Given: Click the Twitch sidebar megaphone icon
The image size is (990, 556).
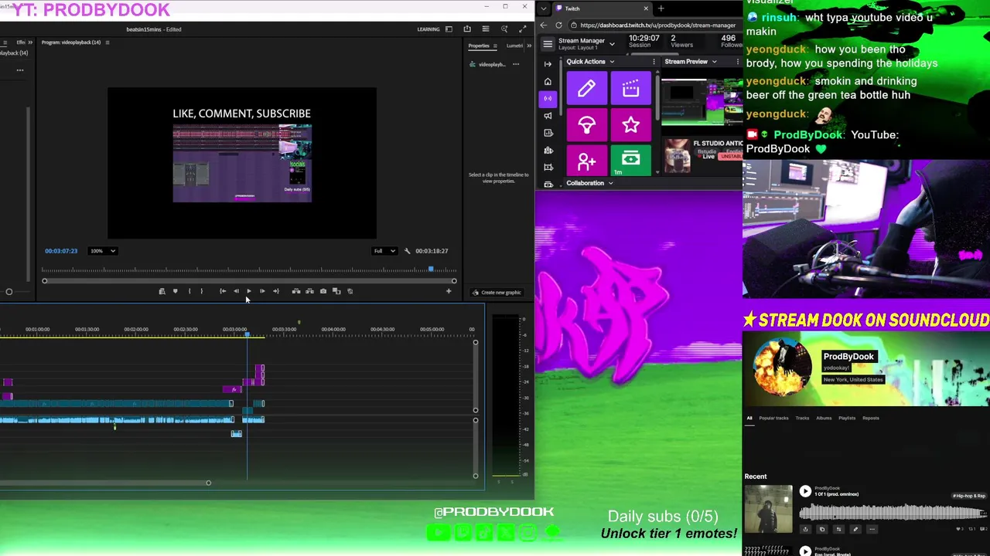Looking at the screenshot, I should (x=548, y=116).
